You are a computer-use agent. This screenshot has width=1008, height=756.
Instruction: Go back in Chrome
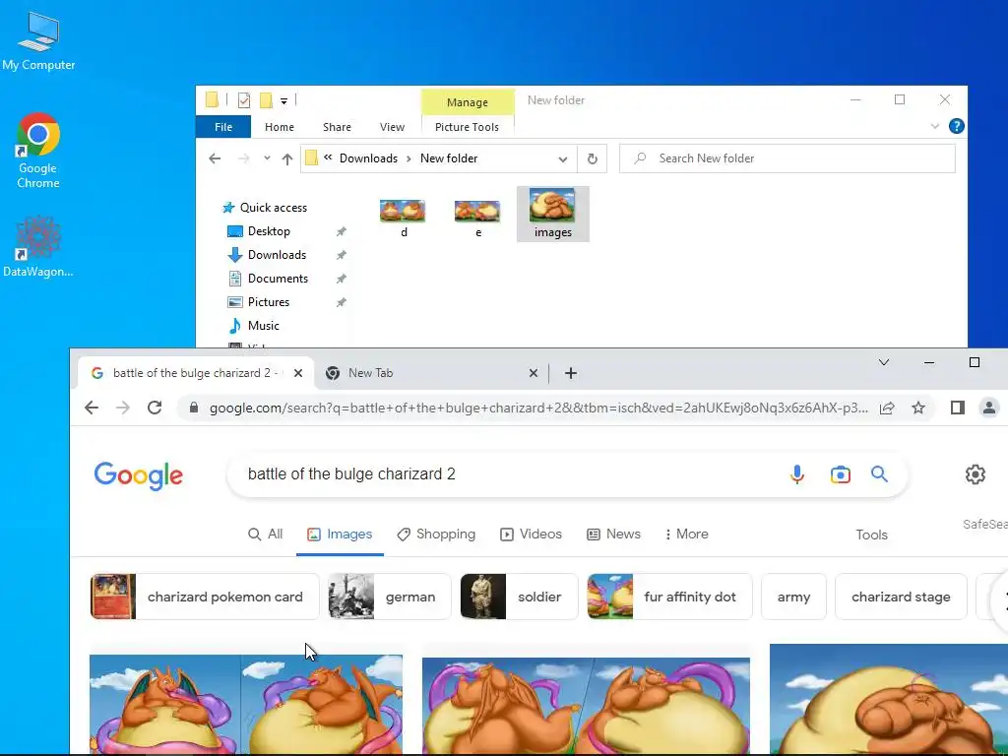[92, 408]
